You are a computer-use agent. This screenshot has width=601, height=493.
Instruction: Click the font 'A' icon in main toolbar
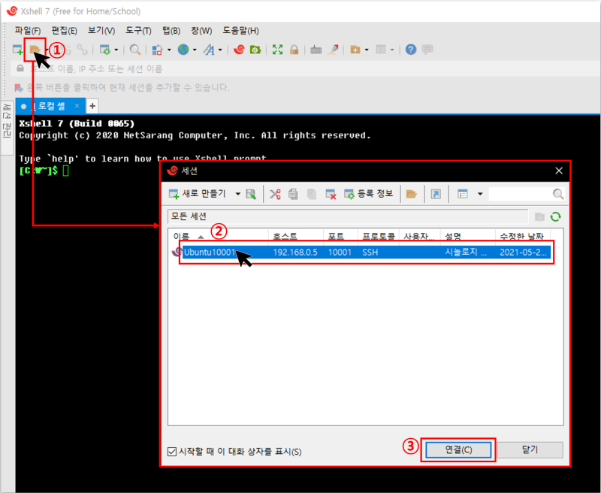tap(209, 50)
